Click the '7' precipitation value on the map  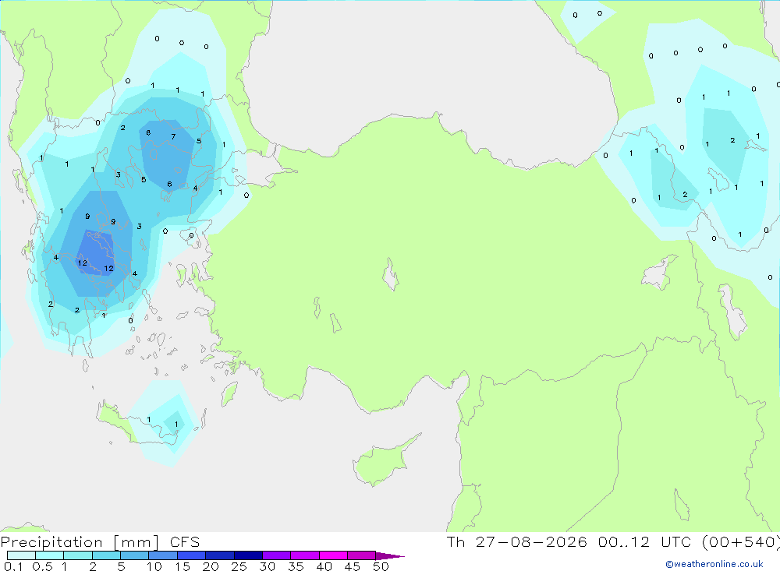point(173,136)
